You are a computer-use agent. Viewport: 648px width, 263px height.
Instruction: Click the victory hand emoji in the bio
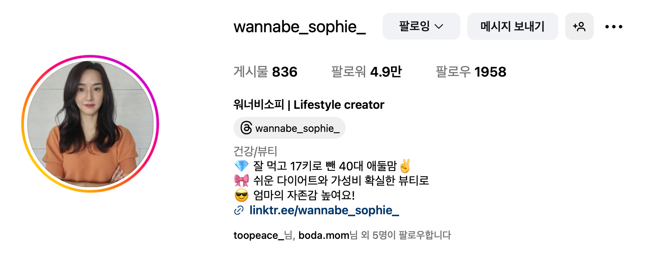click(405, 166)
